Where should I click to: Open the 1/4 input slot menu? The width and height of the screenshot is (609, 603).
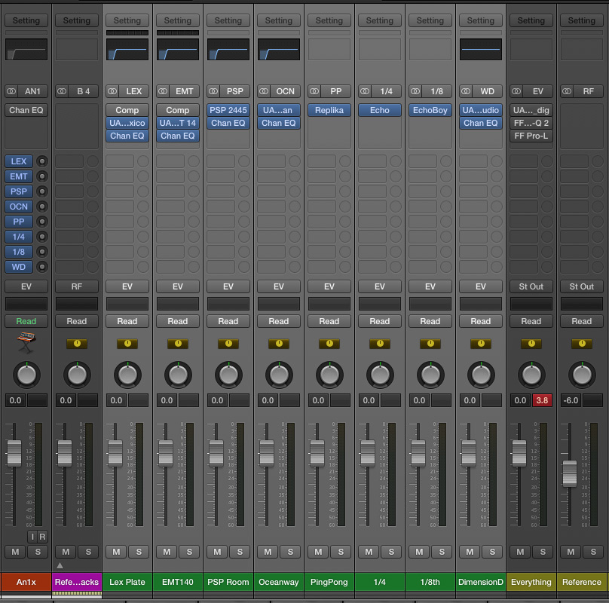tap(386, 91)
